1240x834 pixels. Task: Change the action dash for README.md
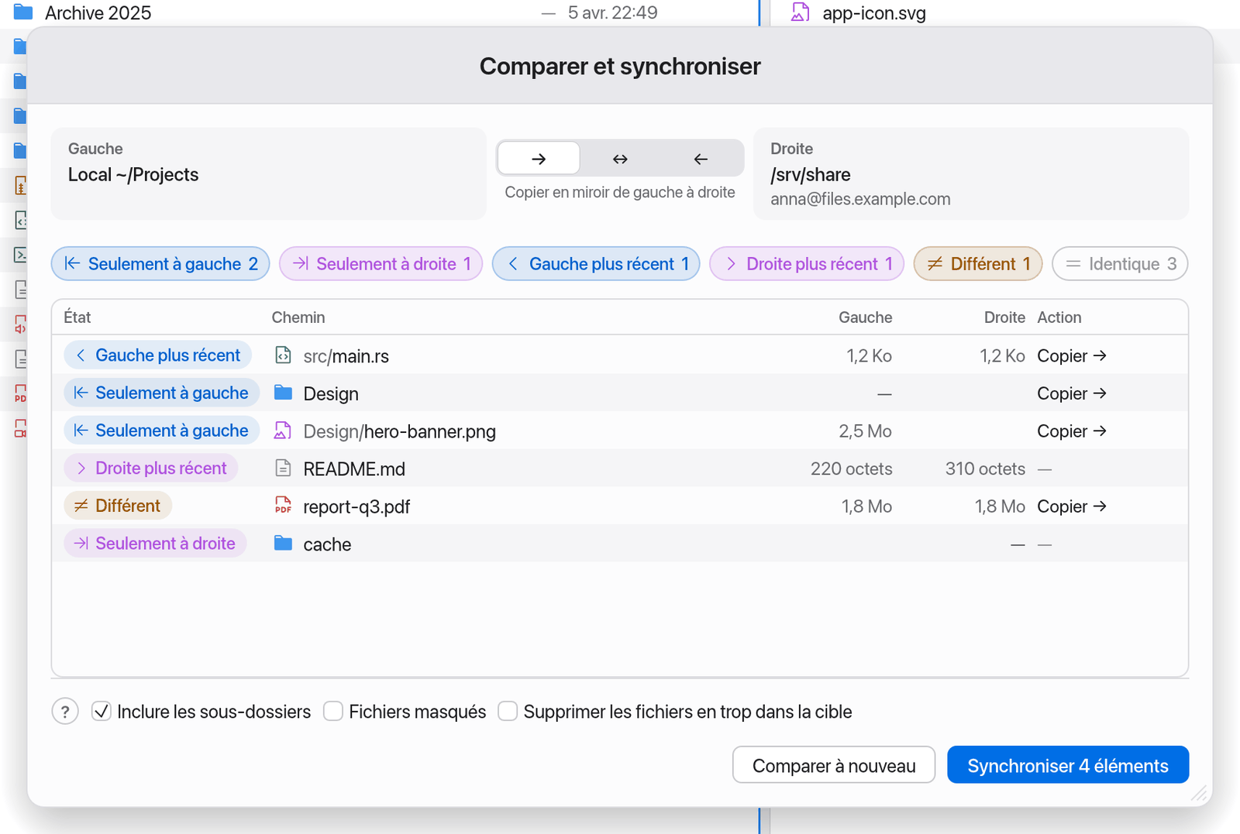tap(1045, 469)
